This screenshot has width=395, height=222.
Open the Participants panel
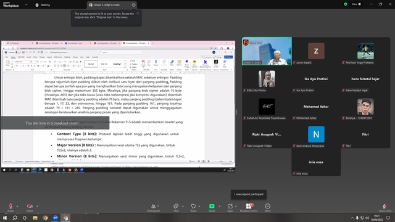pyautogui.click(x=154, y=207)
